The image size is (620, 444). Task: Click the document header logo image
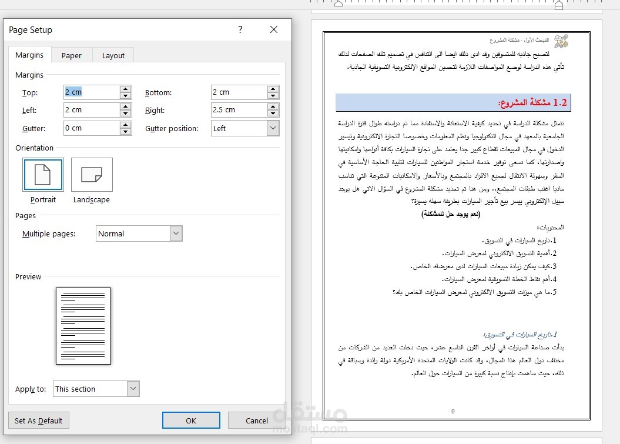click(x=561, y=41)
